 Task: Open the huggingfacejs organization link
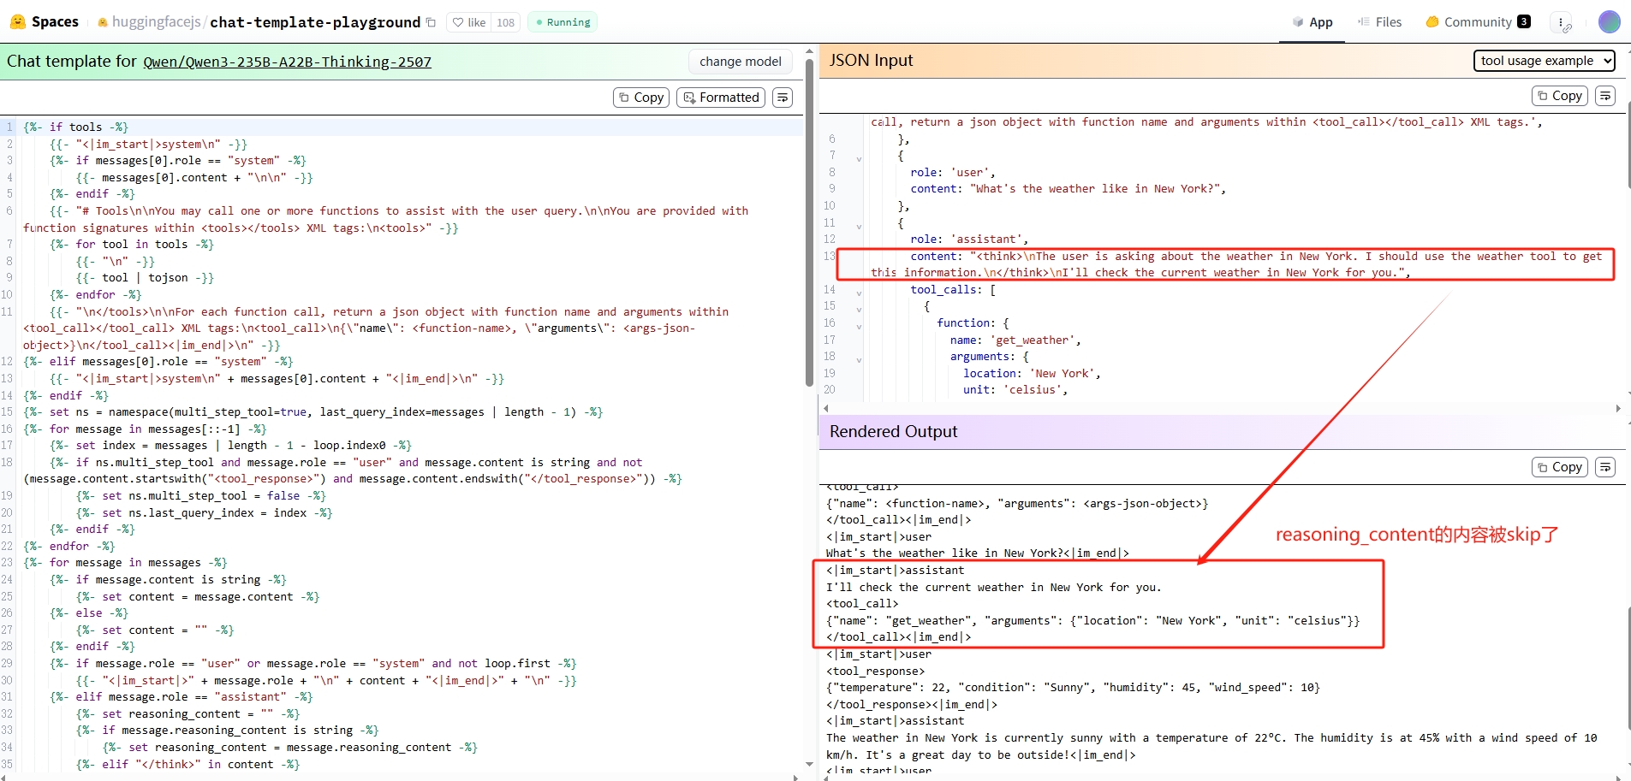[157, 22]
